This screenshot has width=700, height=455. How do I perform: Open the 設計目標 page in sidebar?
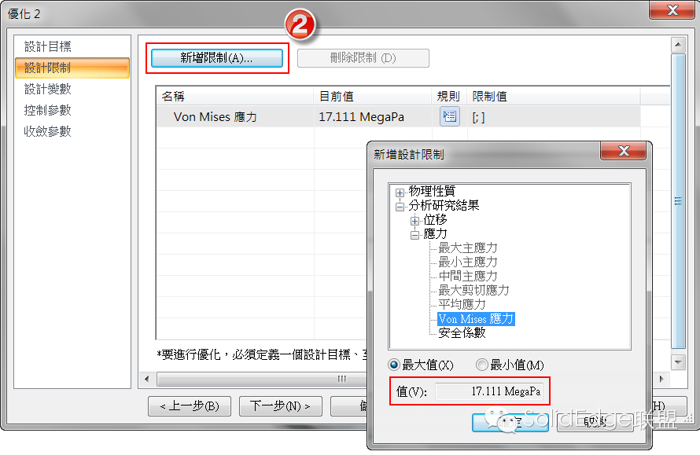pyautogui.click(x=48, y=46)
